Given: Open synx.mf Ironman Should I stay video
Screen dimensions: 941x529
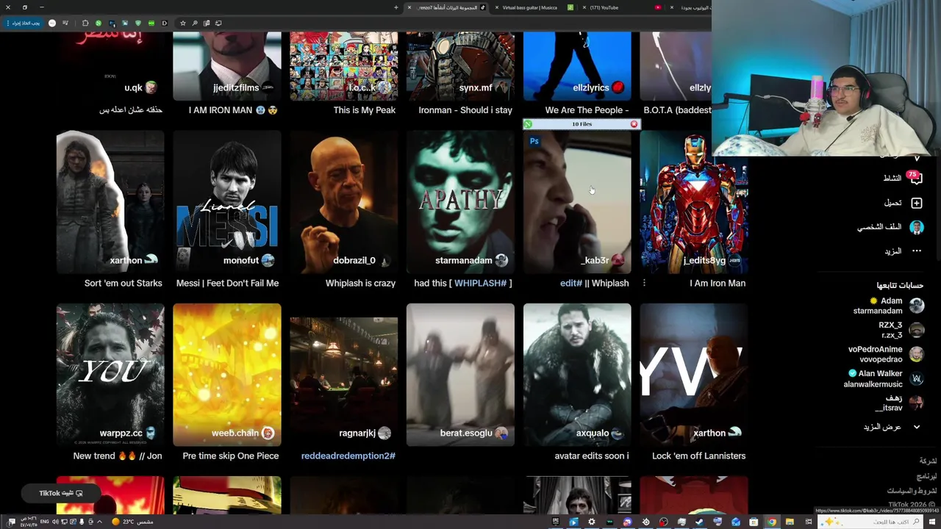Looking at the screenshot, I should point(460,65).
